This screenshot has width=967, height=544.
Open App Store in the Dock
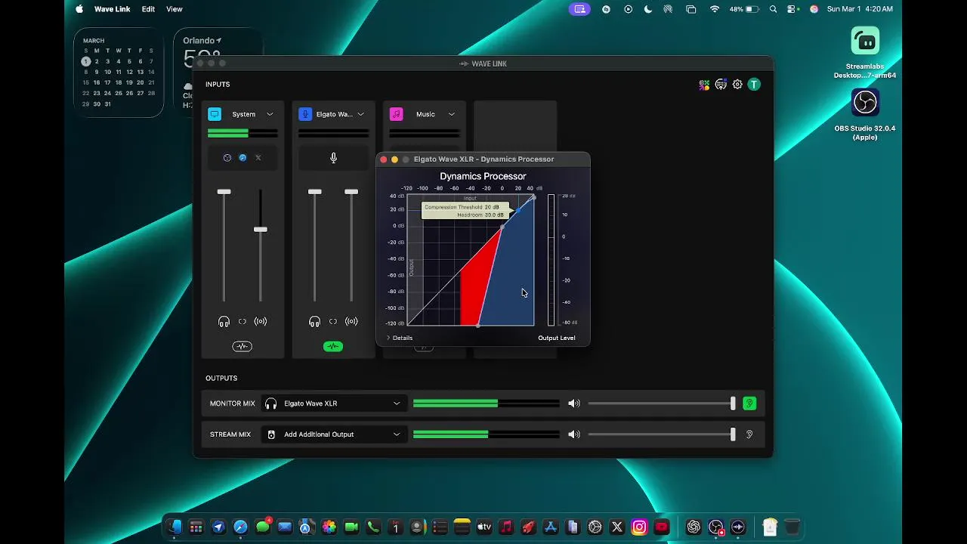(551, 527)
